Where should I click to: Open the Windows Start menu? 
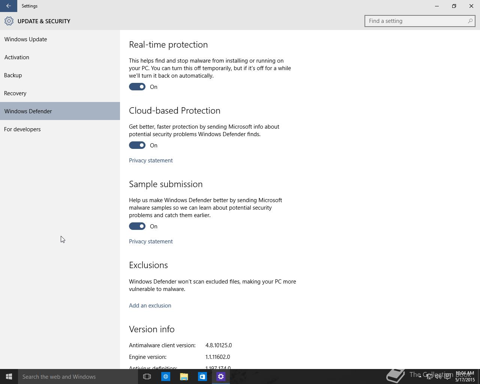click(9, 376)
